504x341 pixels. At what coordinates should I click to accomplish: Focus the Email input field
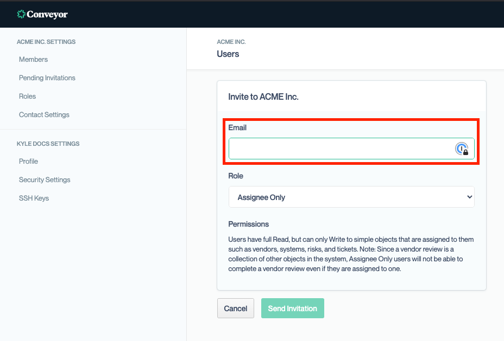click(x=351, y=149)
